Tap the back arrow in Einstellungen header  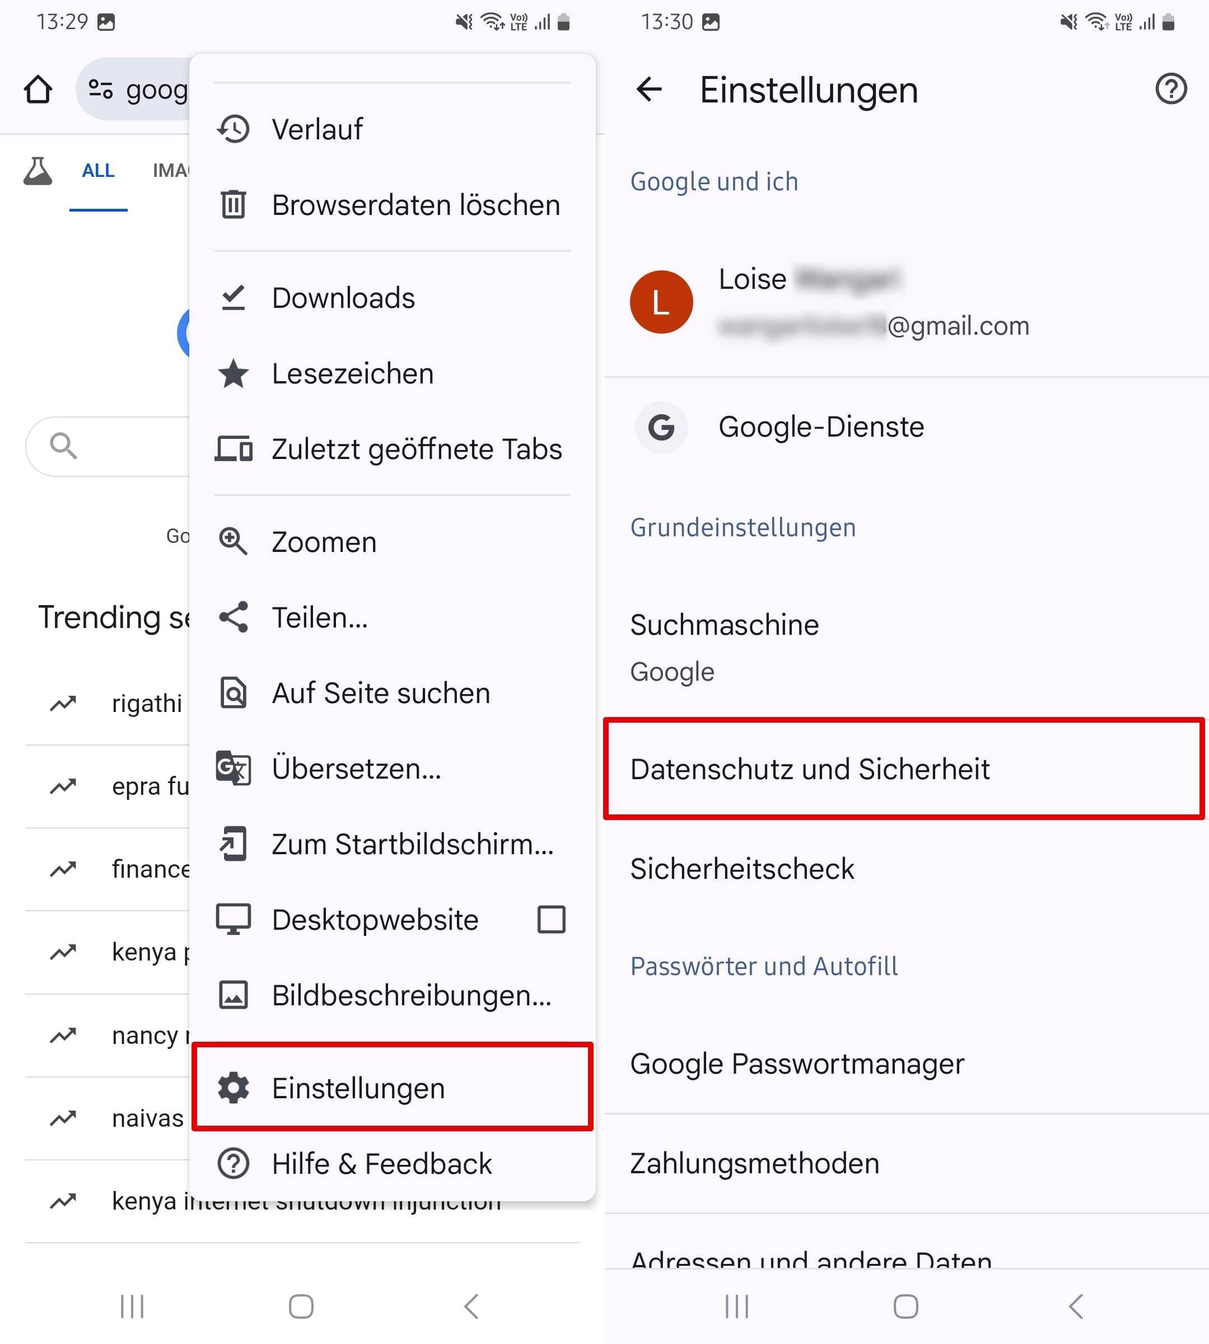(649, 89)
